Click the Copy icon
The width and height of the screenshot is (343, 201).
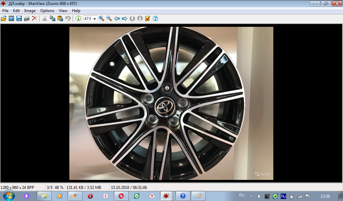[53, 18]
